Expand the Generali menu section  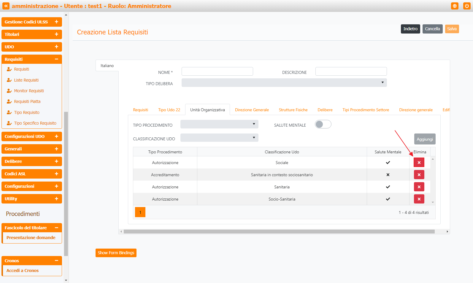[32, 149]
